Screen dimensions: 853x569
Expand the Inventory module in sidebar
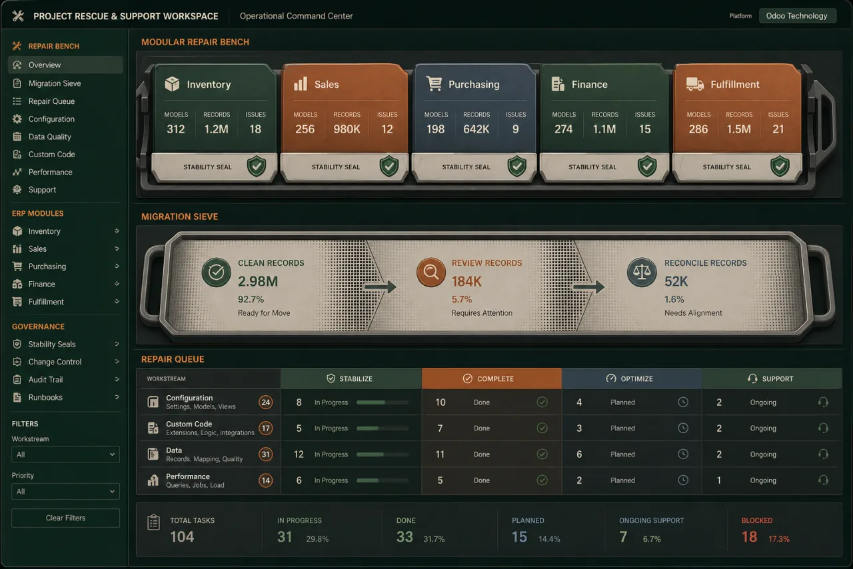click(x=117, y=231)
